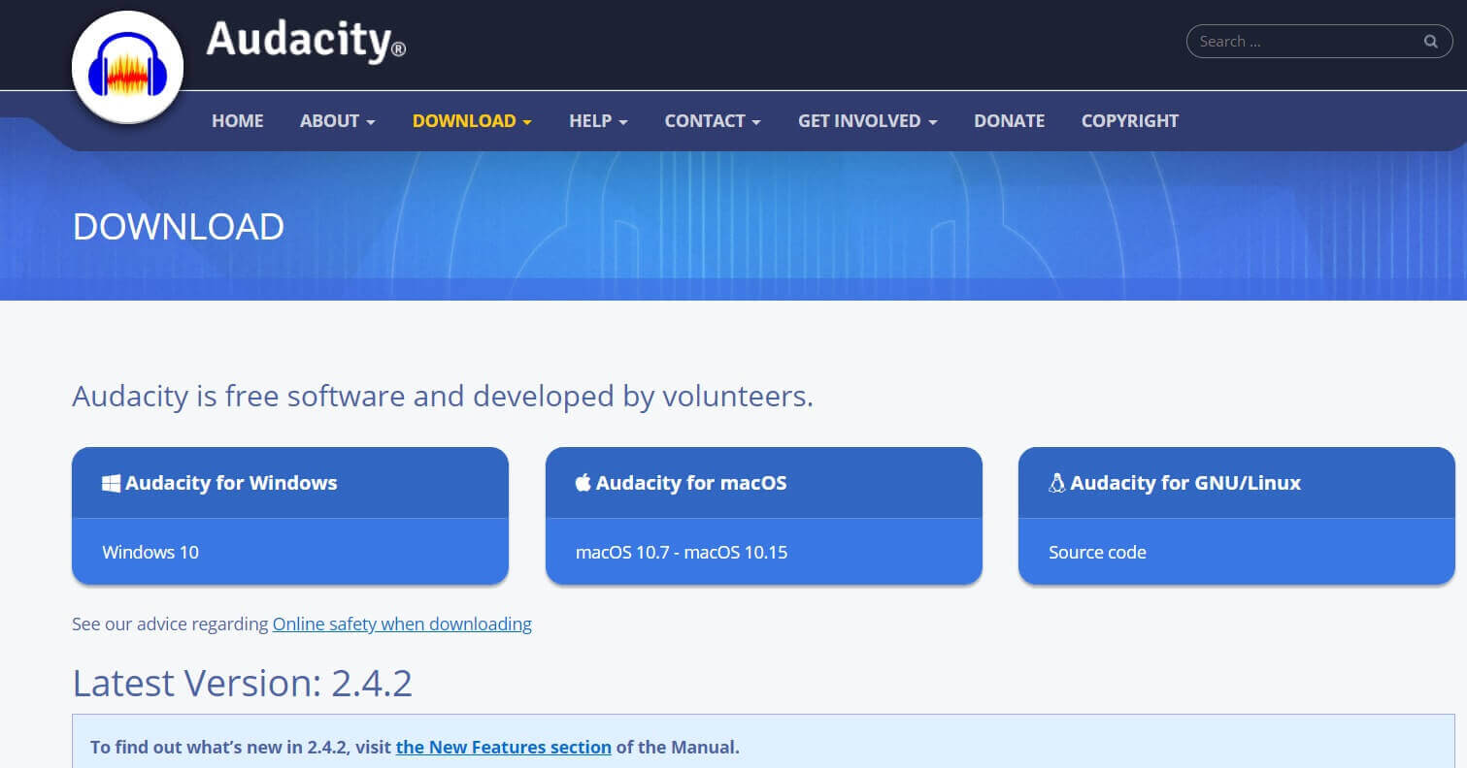Choose macOS 10.7 - macOS 10.15 download
Screen dimensions: 1467x768
682,552
